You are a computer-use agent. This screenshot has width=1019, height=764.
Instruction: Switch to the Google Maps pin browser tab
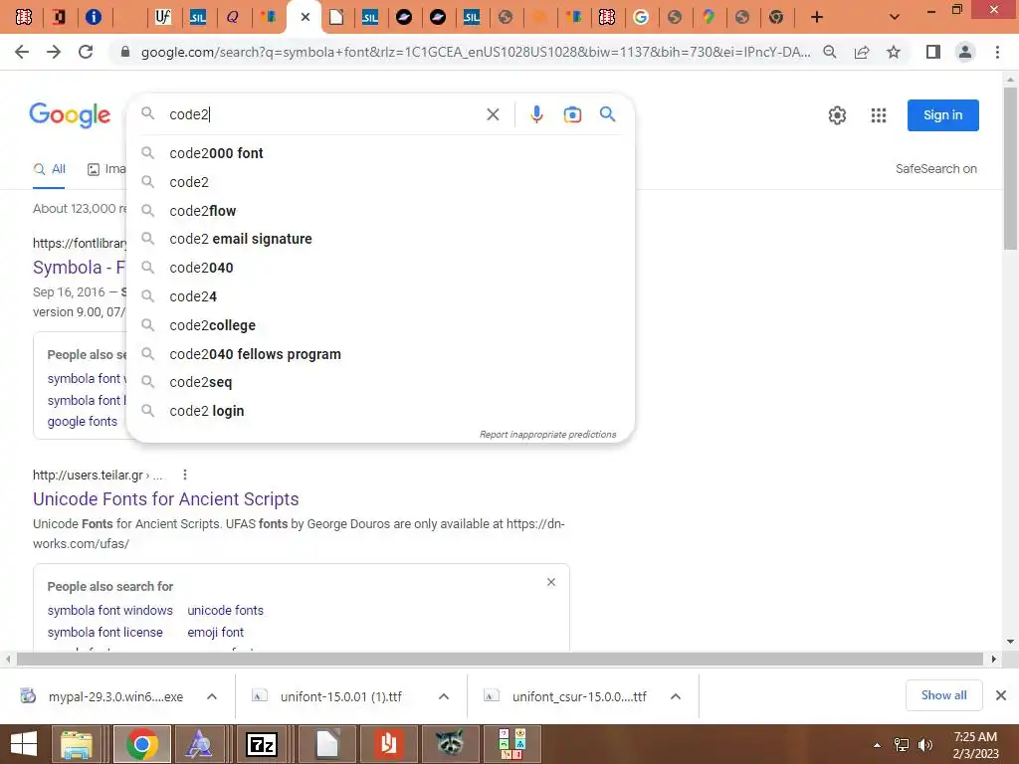pos(709,17)
